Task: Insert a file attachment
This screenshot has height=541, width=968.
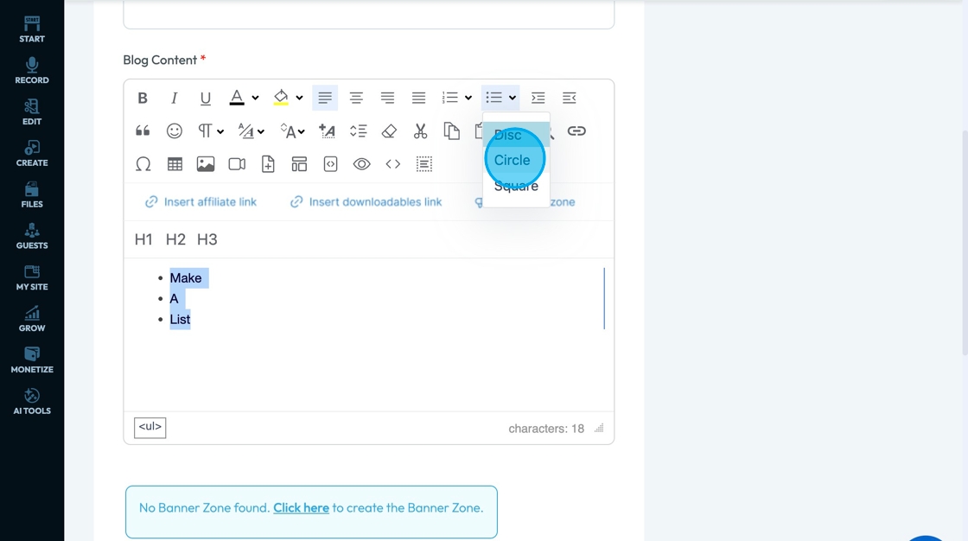Action: tap(268, 164)
